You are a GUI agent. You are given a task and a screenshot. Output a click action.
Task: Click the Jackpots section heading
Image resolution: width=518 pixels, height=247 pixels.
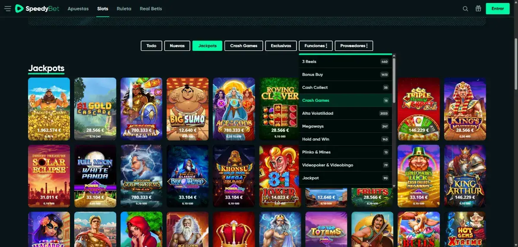coord(46,68)
